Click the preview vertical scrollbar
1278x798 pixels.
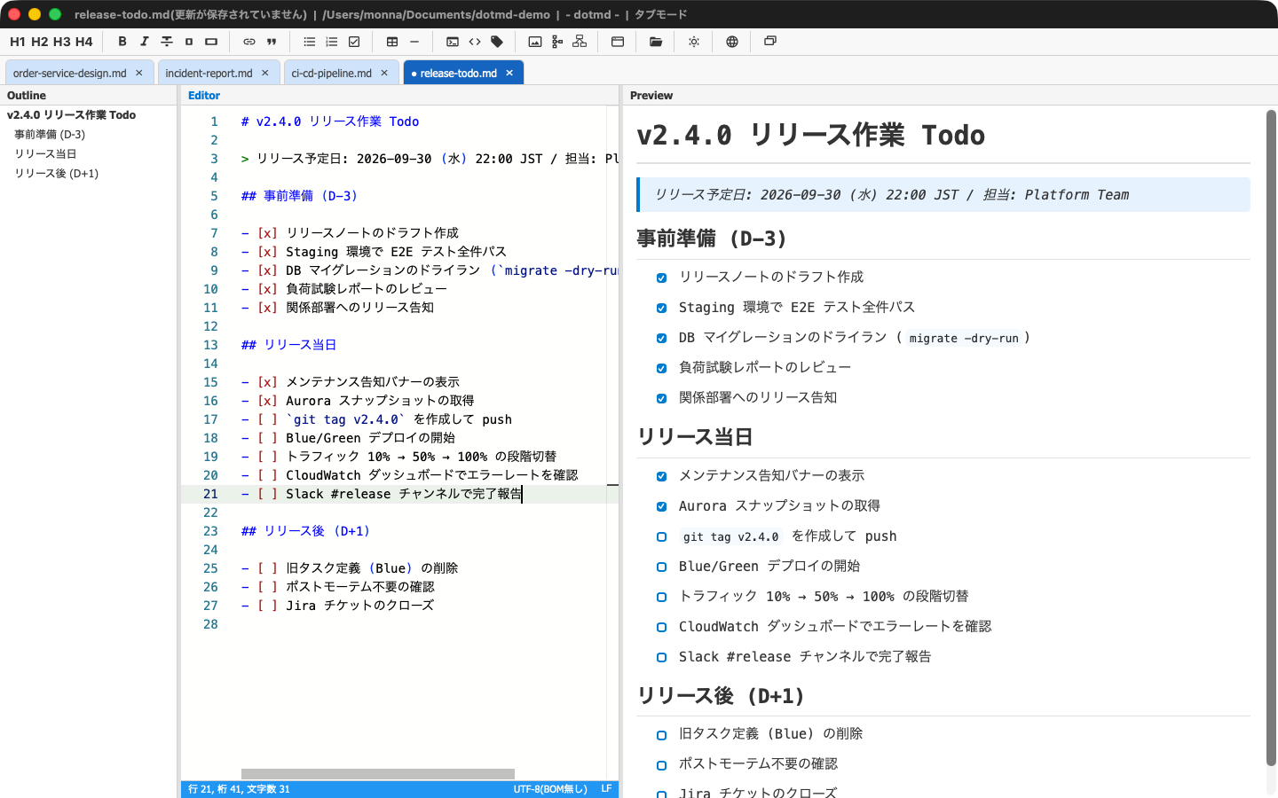pos(1271,437)
